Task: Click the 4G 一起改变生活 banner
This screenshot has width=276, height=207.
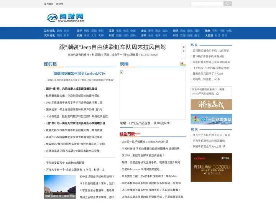Action: point(211,119)
